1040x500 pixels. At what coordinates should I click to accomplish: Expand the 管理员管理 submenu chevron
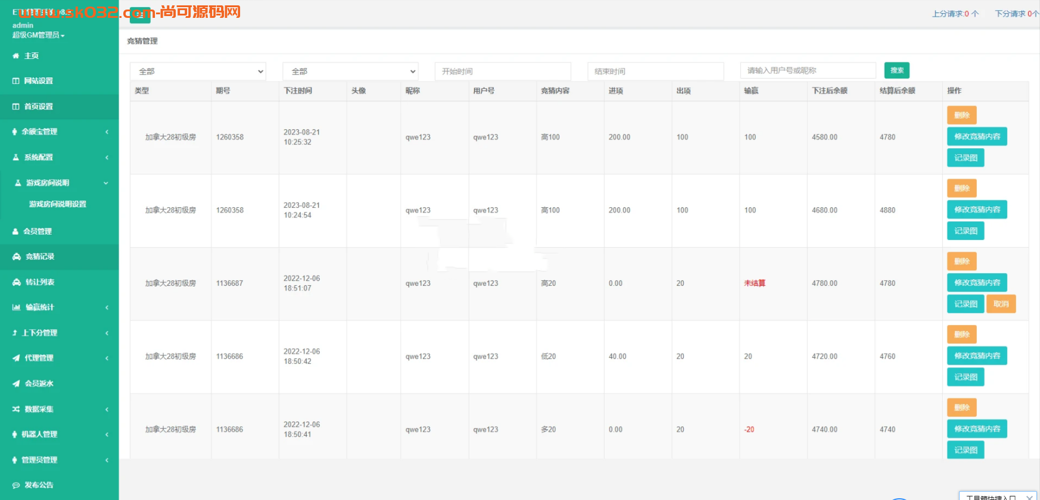[107, 460]
